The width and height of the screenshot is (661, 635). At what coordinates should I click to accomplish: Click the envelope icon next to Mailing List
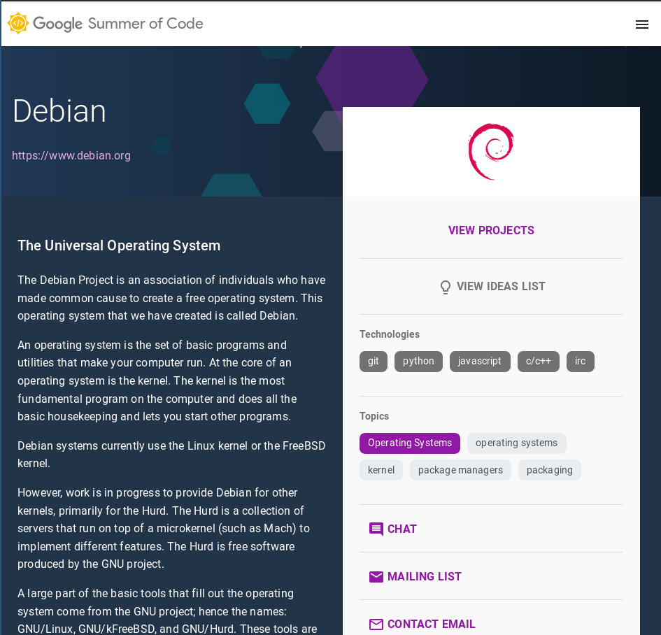pyautogui.click(x=376, y=576)
